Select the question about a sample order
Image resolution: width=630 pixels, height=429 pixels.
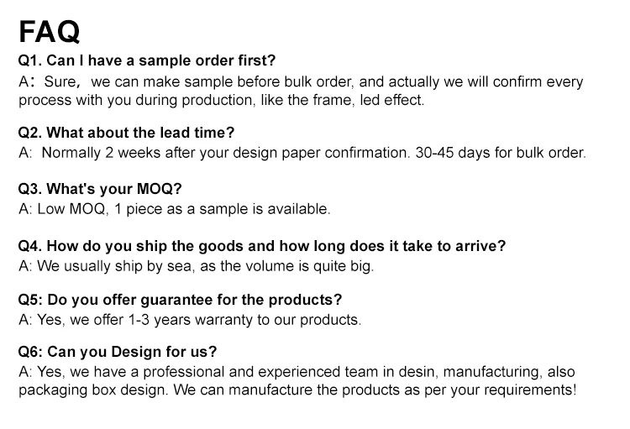pyautogui.click(x=147, y=60)
